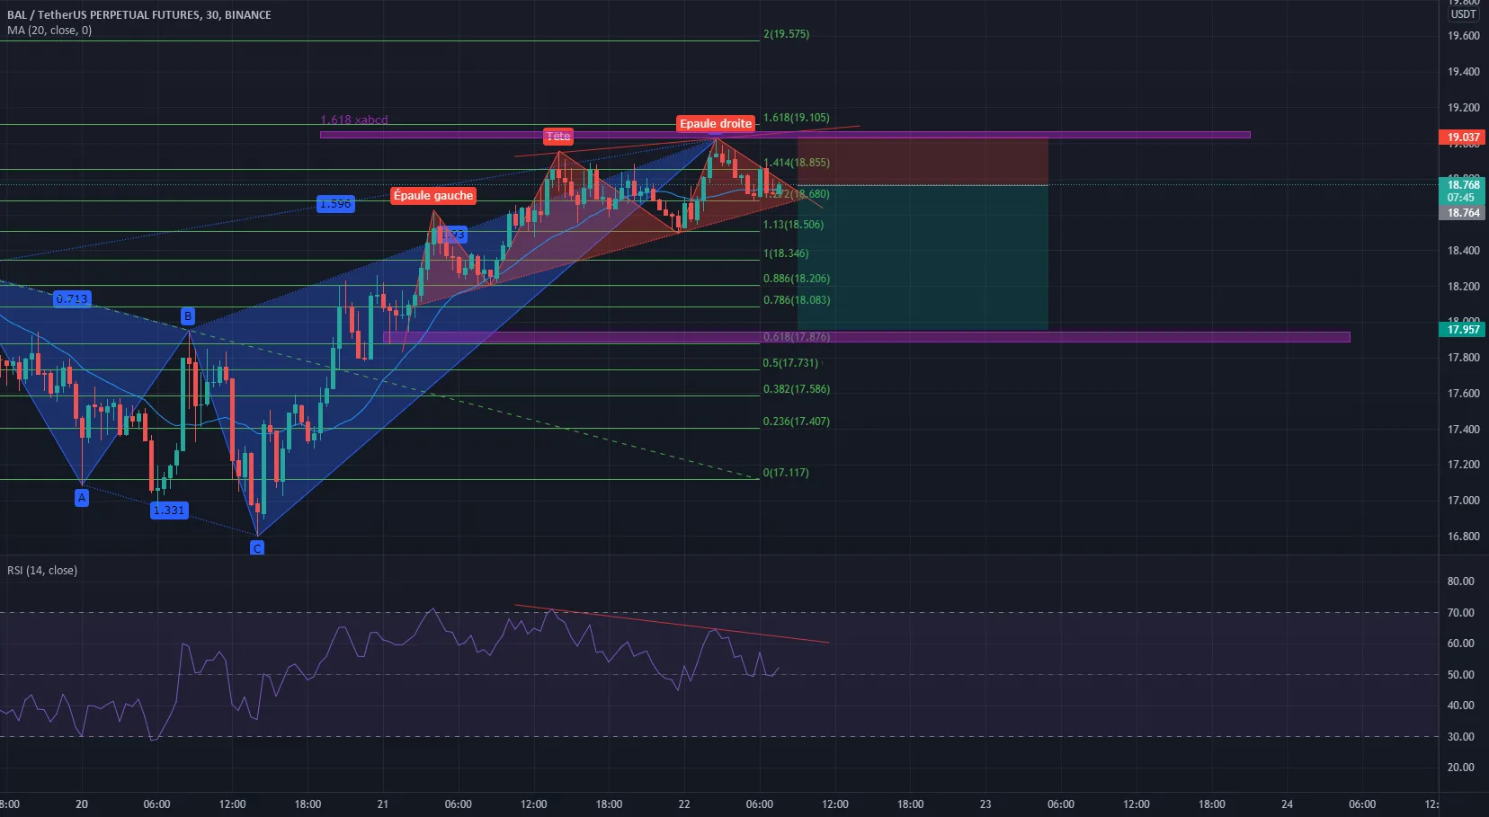
Task: Click the RSI 50.00 axis label
Action: pyautogui.click(x=1460, y=675)
